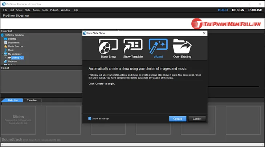Click the Media Sources star icon
265x147 pixels.
[5, 46]
